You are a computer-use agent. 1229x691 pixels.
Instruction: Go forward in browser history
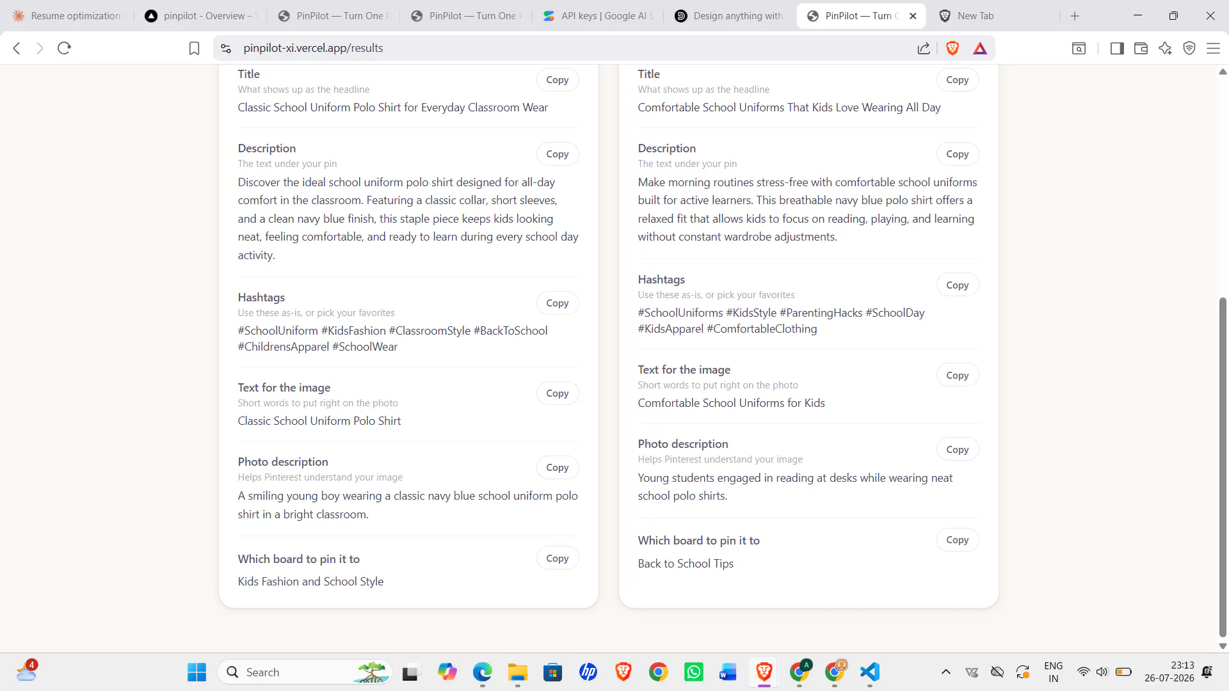[40, 48]
